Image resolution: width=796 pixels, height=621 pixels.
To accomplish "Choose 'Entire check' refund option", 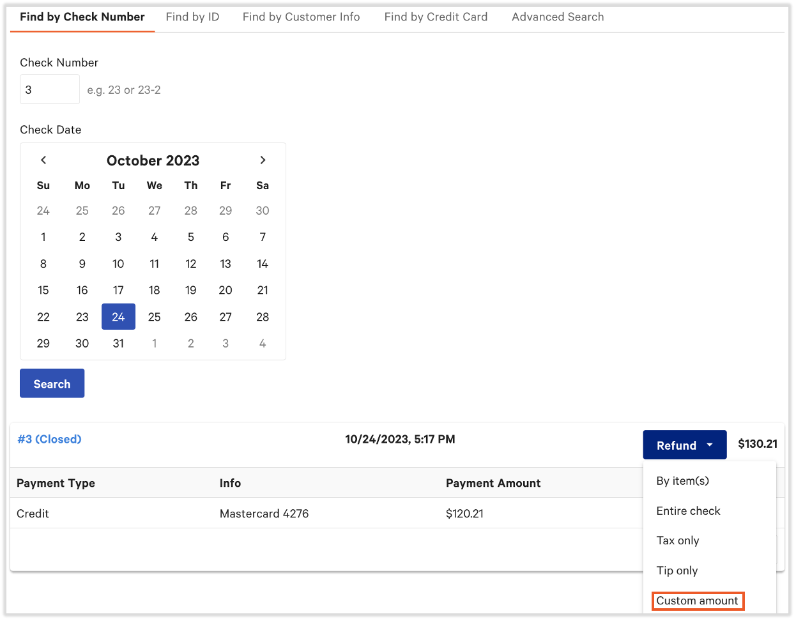I will pyautogui.click(x=688, y=511).
